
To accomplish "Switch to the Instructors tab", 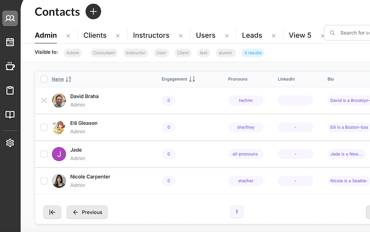I will (151, 35).
